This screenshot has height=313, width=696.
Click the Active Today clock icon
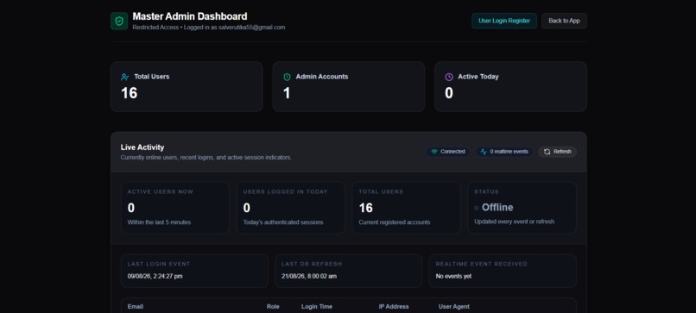tap(449, 77)
